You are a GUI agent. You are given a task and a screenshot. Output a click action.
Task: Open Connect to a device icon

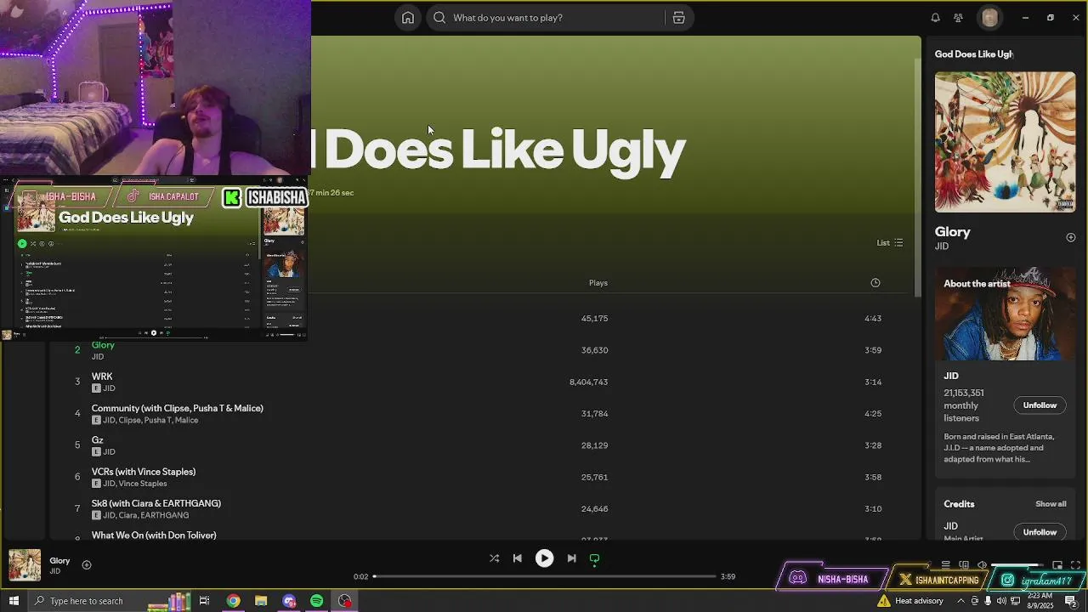click(964, 565)
